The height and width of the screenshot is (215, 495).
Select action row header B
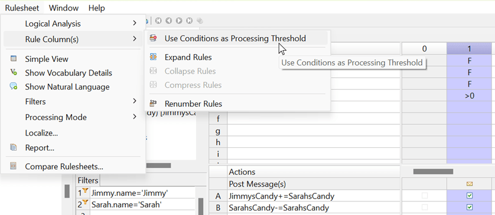tap(218, 208)
